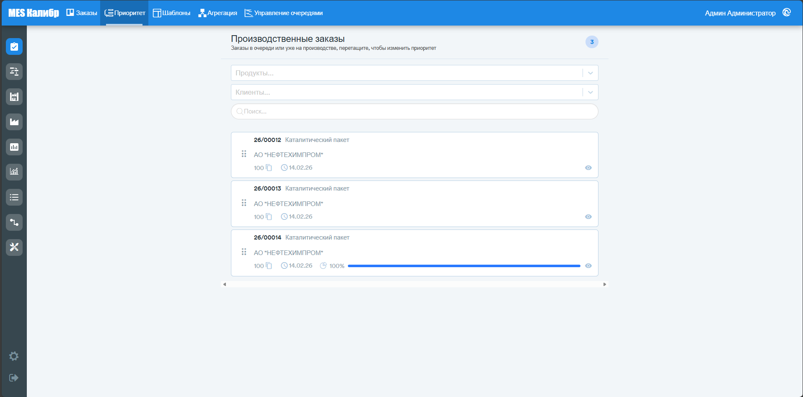803x397 pixels.
Task: Open the Шаблоны tab
Action: [171, 13]
